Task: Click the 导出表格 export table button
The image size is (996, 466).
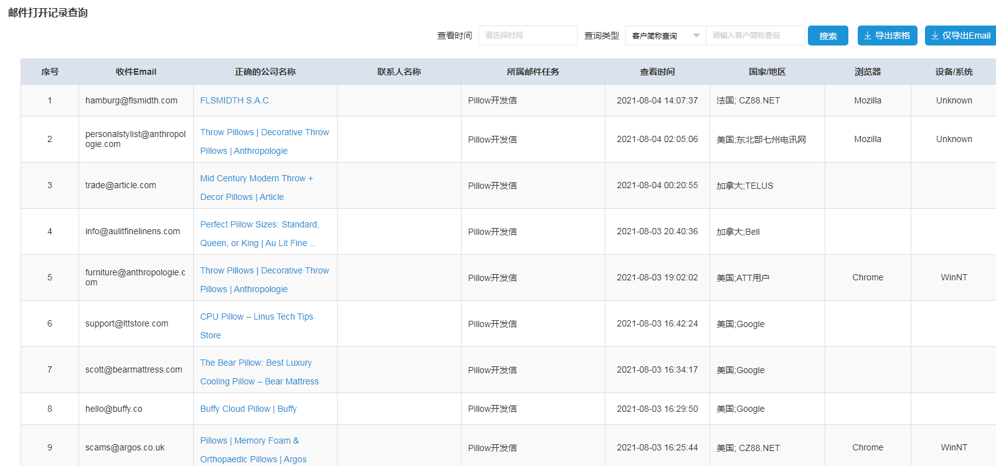Action: [x=887, y=36]
